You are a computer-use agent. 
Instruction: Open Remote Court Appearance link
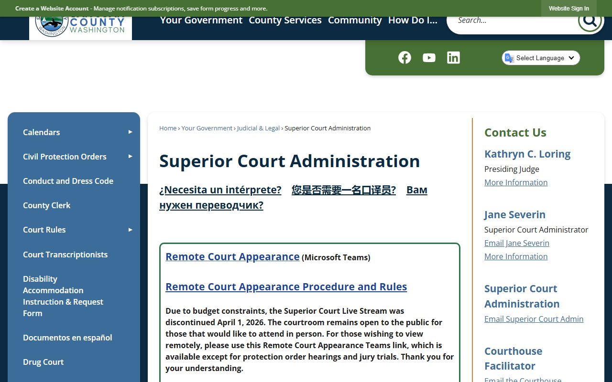coord(232,256)
